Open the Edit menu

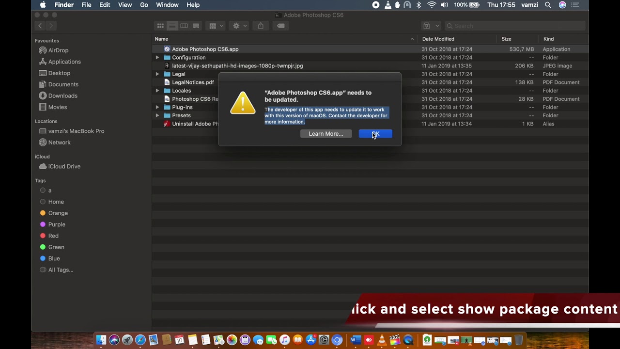pos(105,5)
